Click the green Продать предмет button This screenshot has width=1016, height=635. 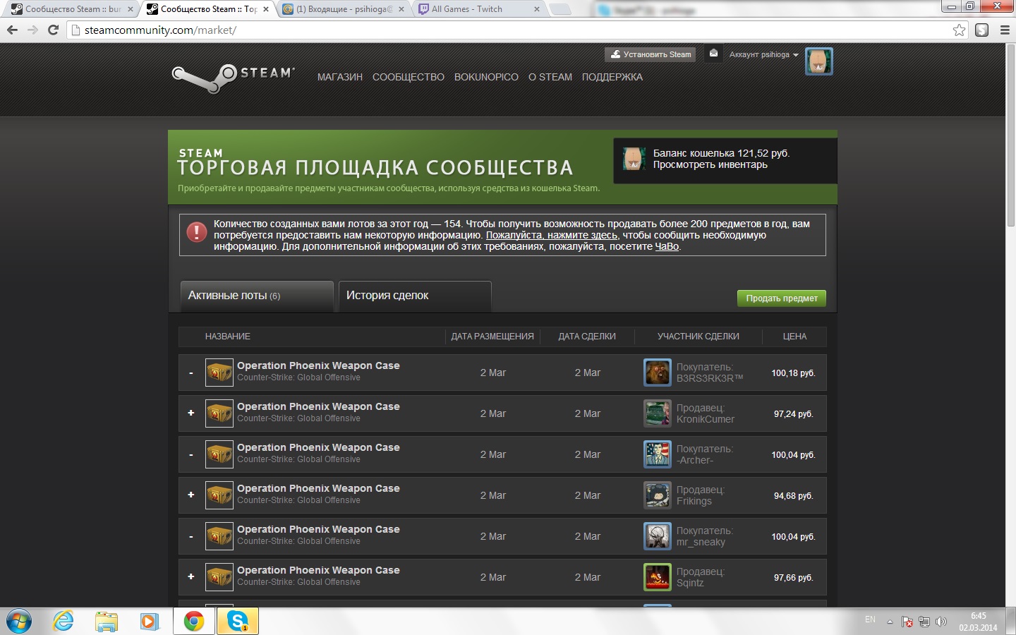[782, 298]
